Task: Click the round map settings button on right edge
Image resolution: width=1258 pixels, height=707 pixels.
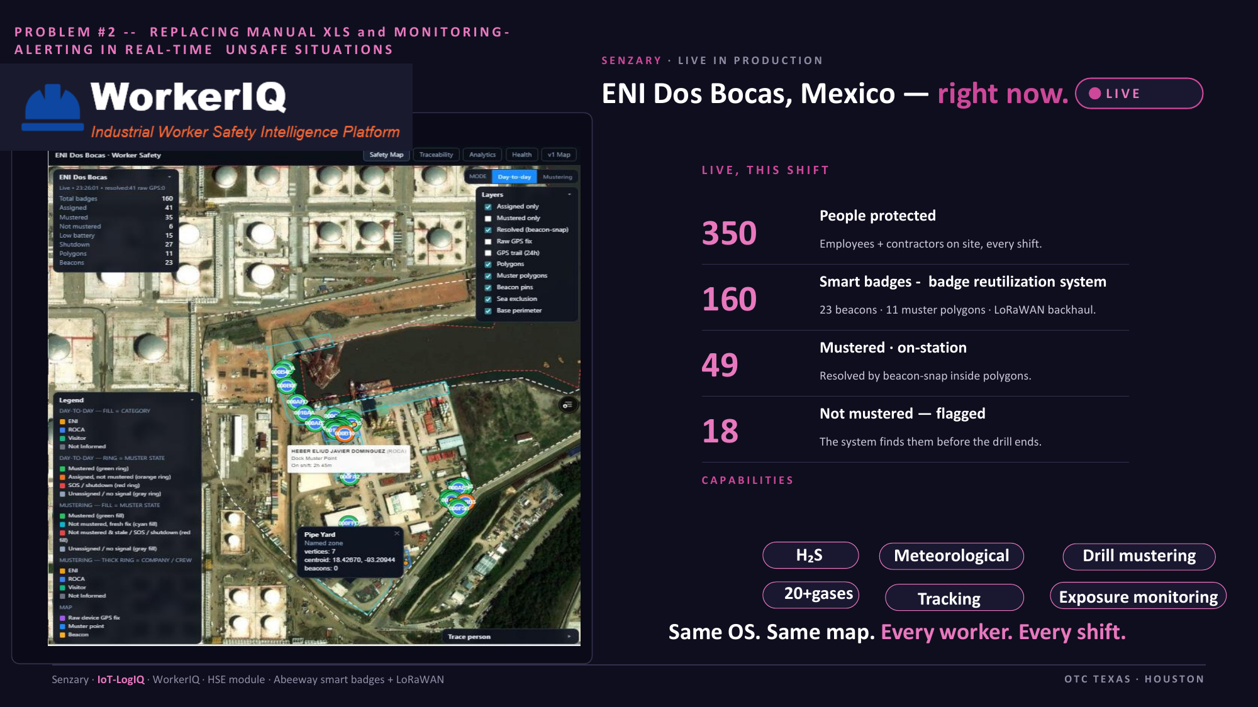Action: [x=567, y=405]
